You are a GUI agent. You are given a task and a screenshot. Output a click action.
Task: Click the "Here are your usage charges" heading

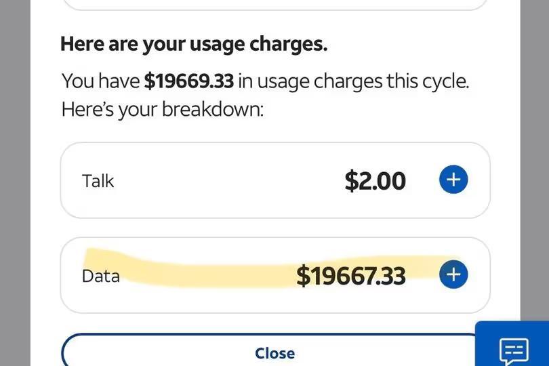(194, 45)
